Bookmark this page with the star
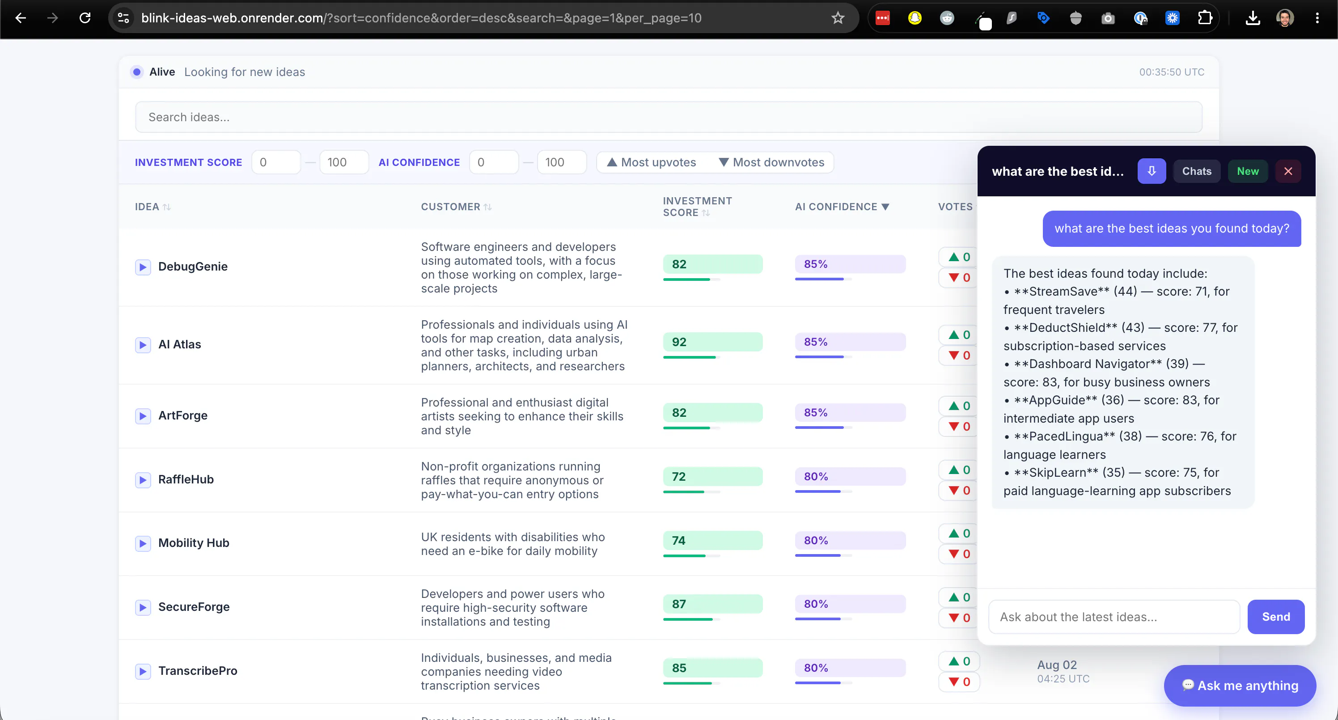Screen dimensions: 1338x720 [x=838, y=18]
